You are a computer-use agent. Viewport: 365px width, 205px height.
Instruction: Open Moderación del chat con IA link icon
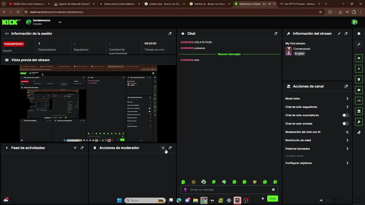click(x=347, y=132)
